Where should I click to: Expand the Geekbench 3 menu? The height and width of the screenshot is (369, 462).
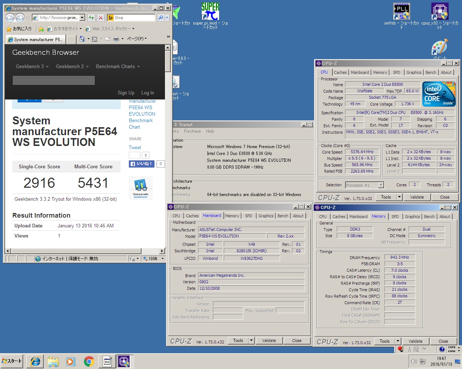click(32, 66)
